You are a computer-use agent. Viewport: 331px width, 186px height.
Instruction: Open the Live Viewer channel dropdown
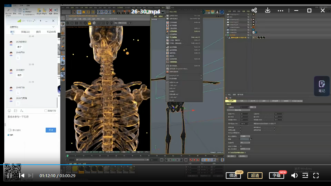(123, 23)
